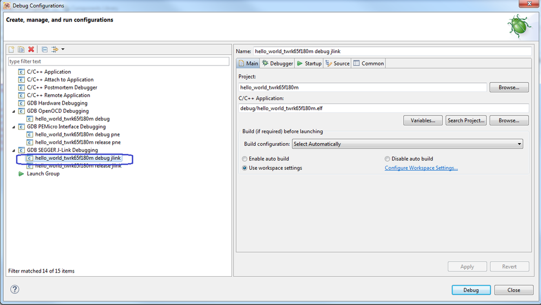Viewport: 541px width, 305px height.
Task: Select OpenOCD hello_world_twrk65f180m debug configuration
Action: tap(73, 119)
